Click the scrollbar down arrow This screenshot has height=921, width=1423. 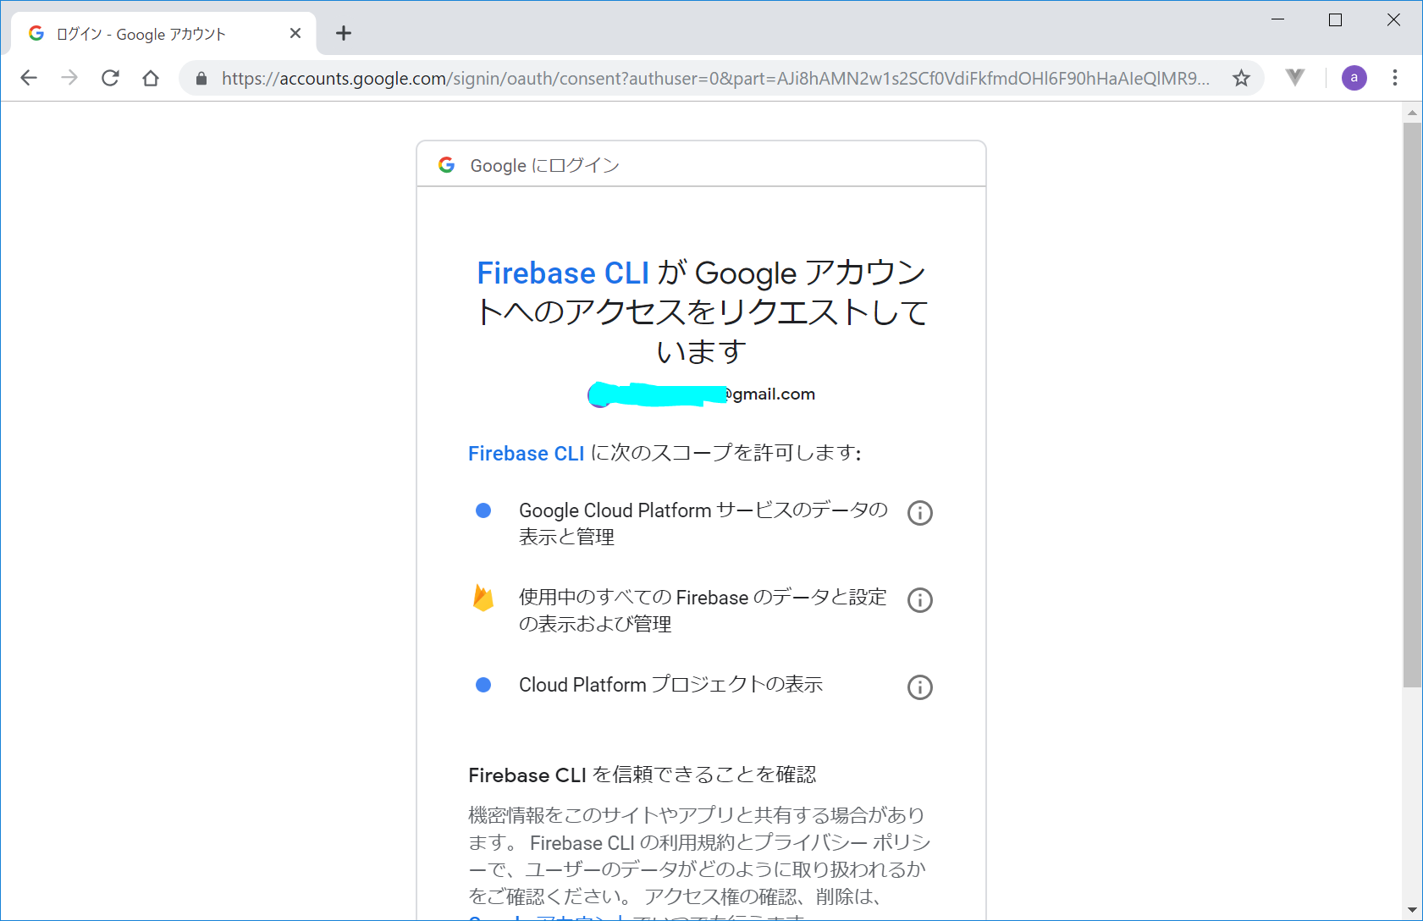tap(1412, 910)
